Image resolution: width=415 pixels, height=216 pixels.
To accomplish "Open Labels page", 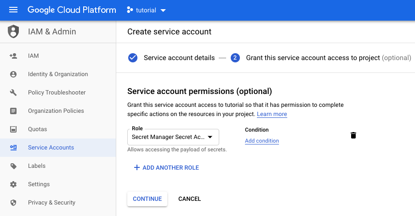I will point(58,166).
